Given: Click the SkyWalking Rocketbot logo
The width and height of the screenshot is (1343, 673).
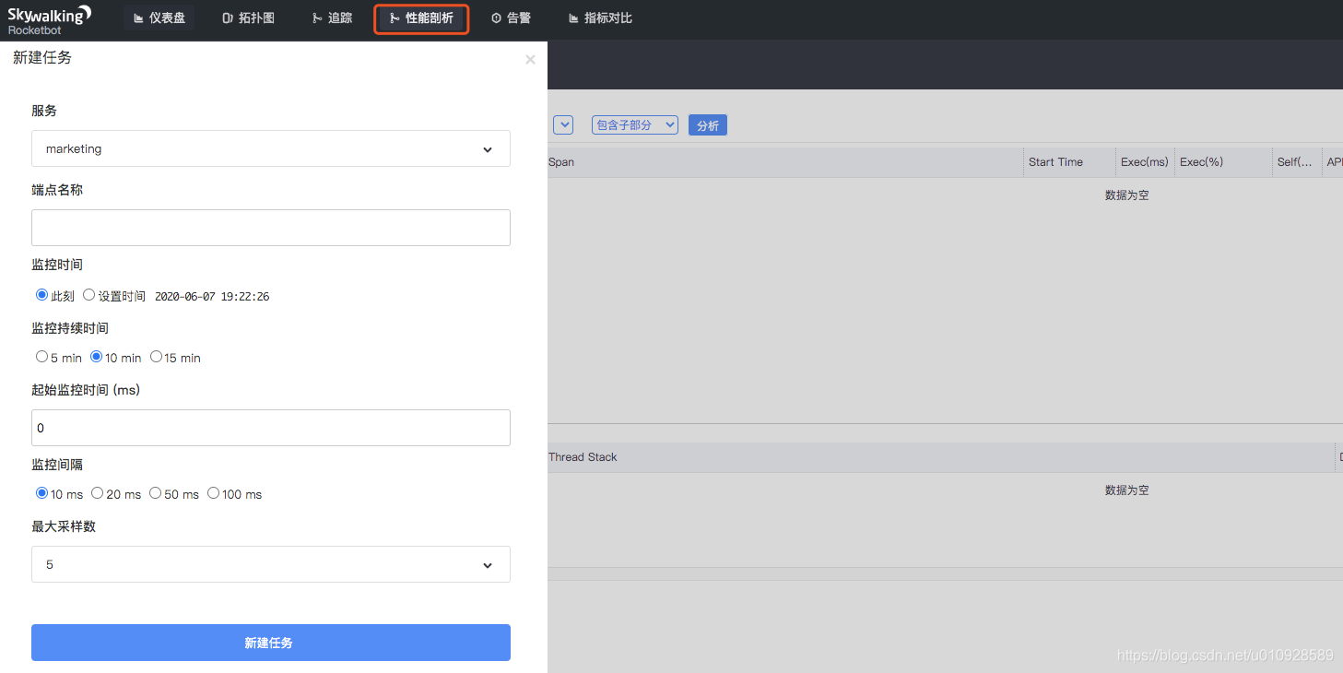Looking at the screenshot, I should 50,19.
